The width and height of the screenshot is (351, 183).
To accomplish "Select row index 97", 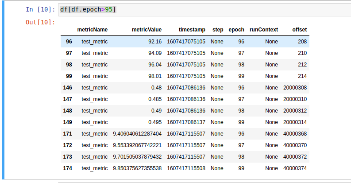I will click(69, 53).
